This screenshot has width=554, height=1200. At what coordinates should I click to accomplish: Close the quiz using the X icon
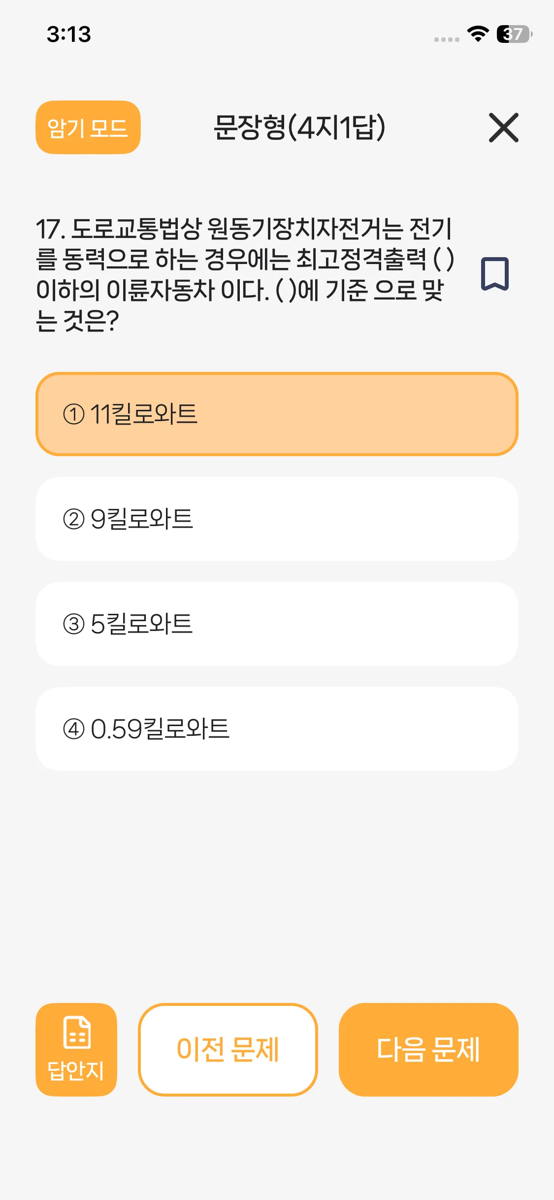click(x=503, y=128)
